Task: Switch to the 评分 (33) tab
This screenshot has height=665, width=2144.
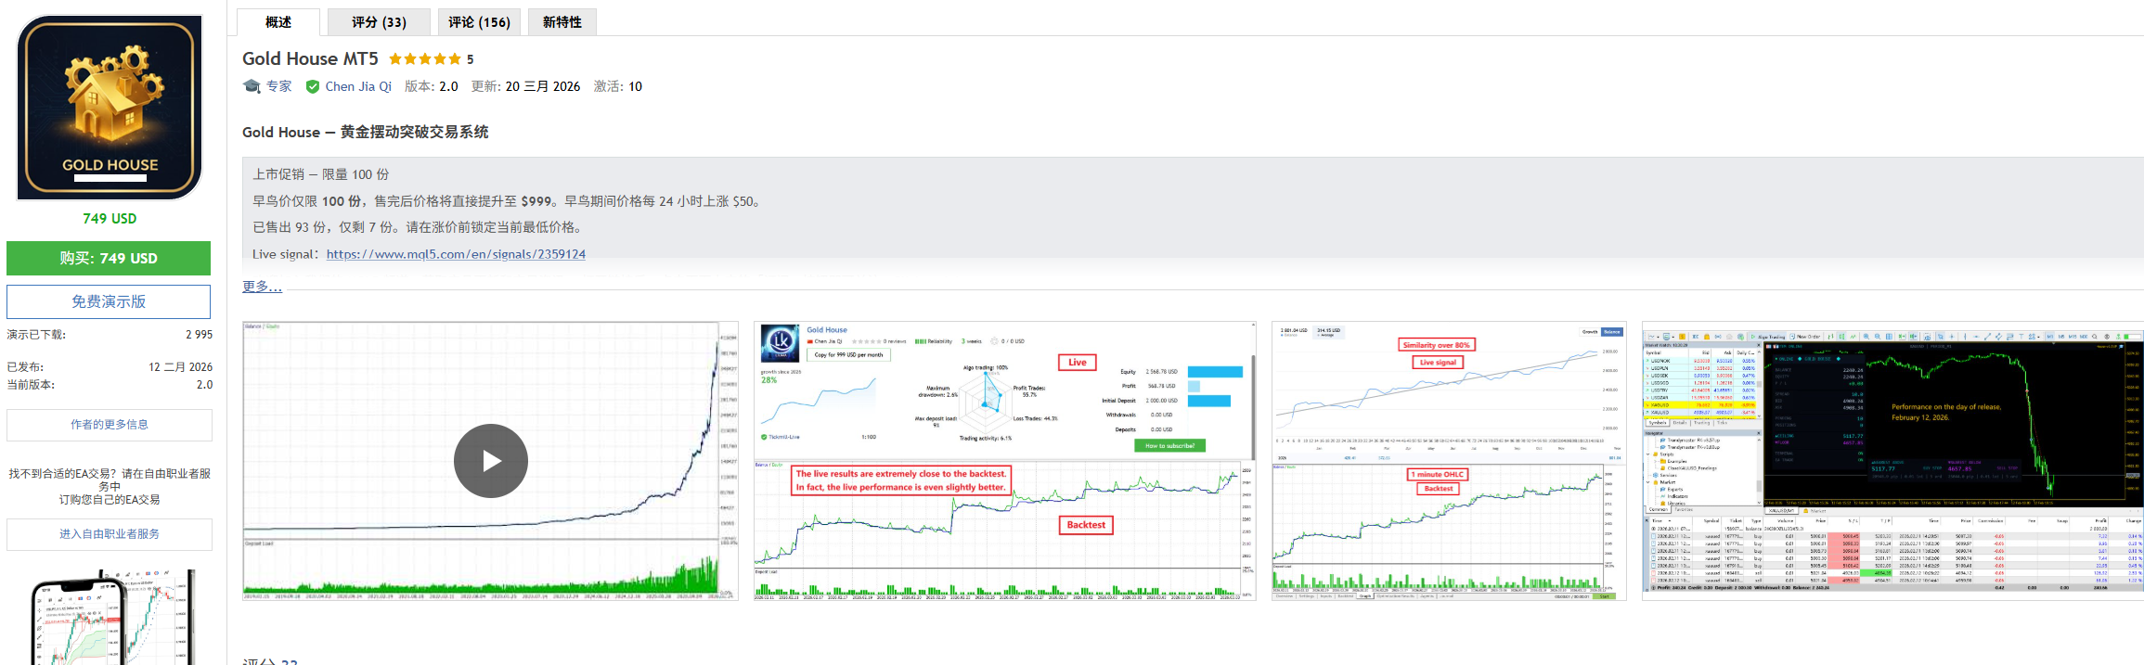Action: (379, 22)
